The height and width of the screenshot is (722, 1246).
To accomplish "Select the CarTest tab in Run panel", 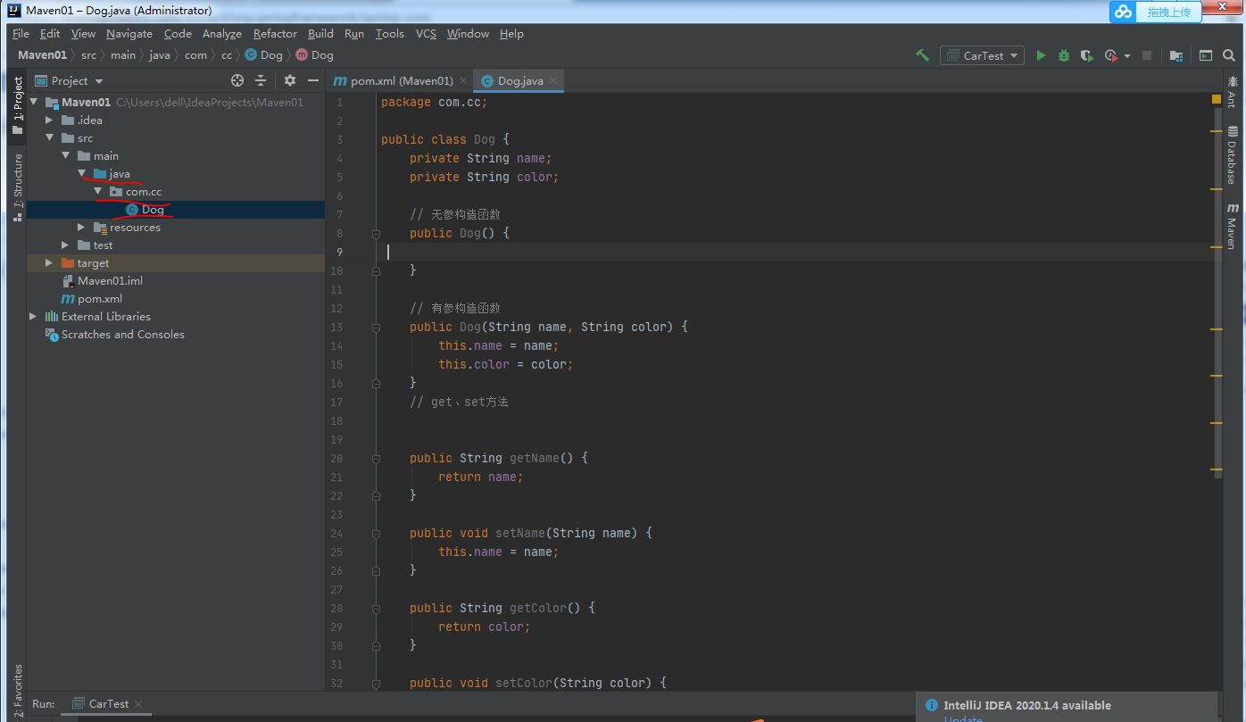I will coord(108,704).
